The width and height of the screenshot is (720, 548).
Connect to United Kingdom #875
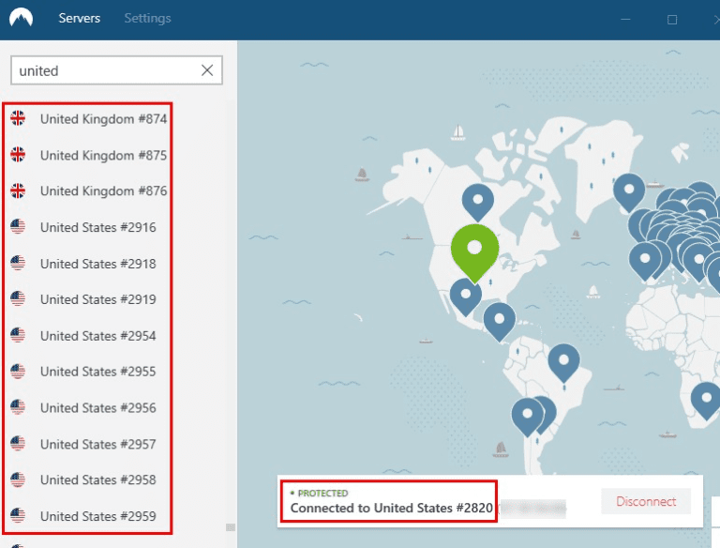pyautogui.click(x=103, y=155)
